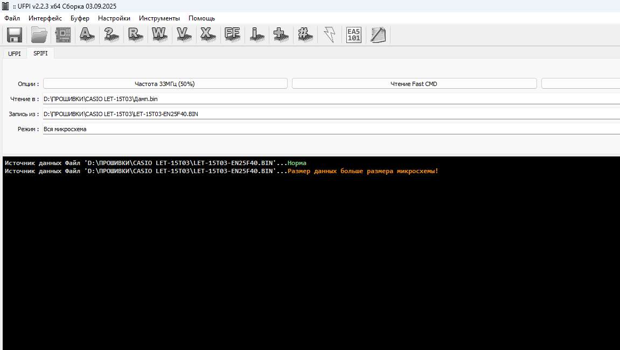Click the '?' chip identify icon
Image resolution: width=620 pixels, height=350 pixels.
click(x=111, y=35)
